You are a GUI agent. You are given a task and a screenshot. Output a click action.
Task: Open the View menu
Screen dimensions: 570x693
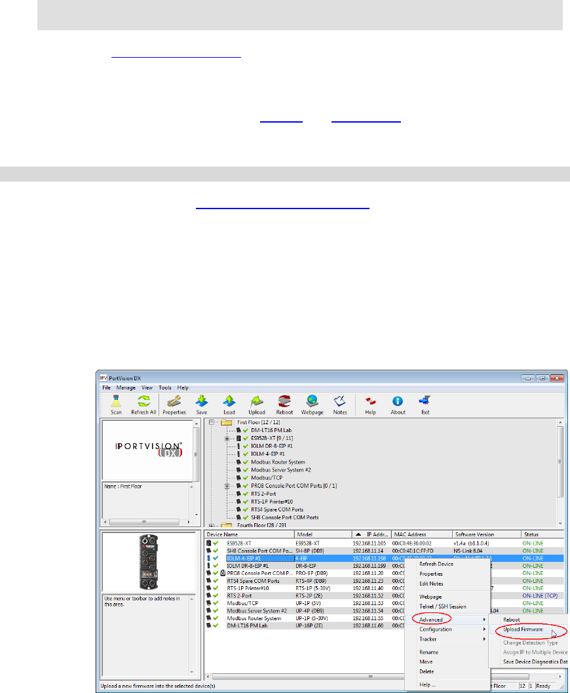click(x=147, y=388)
